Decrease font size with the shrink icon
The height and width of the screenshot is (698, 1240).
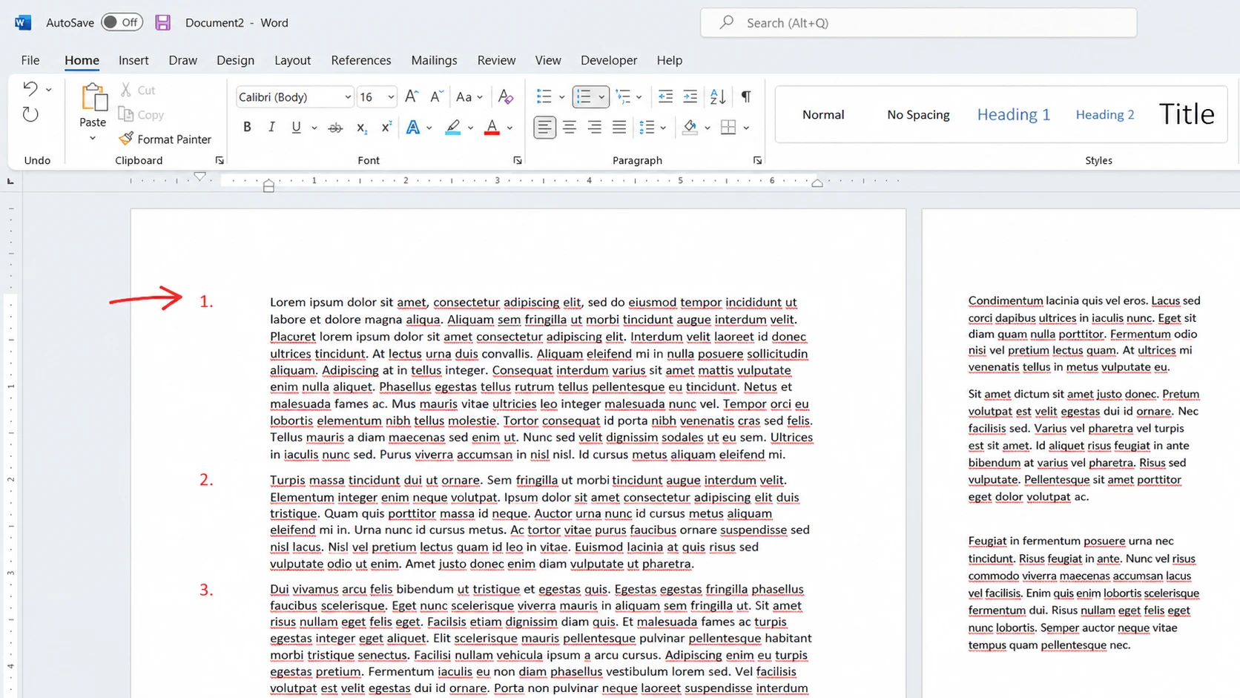(437, 96)
